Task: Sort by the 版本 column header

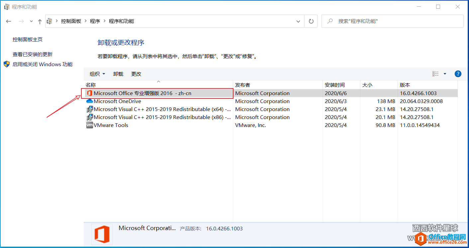Action: coord(428,85)
